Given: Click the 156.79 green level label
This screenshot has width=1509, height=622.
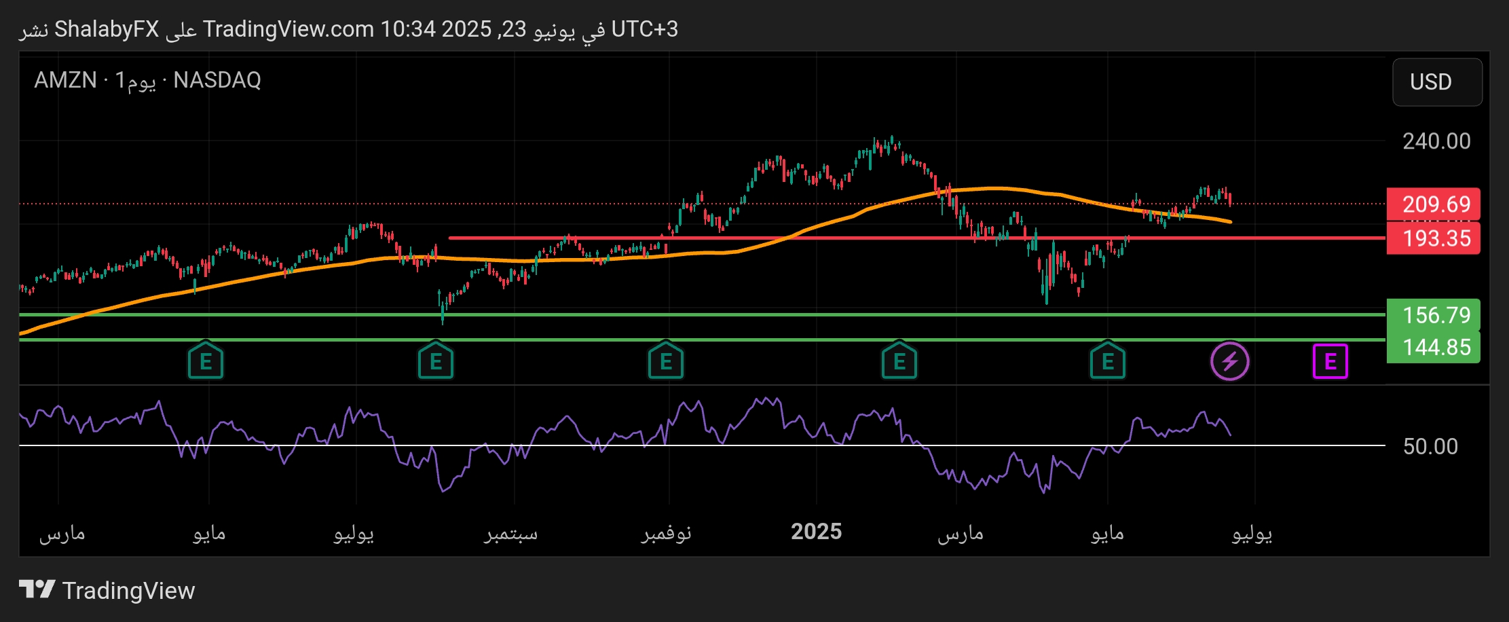Looking at the screenshot, I should (1433, 315).
